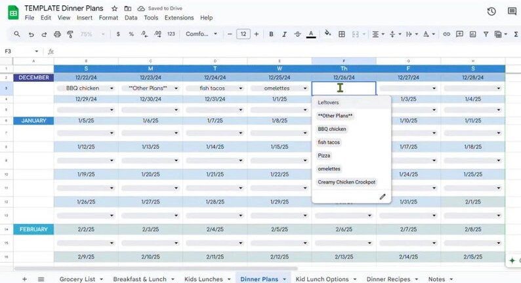Print the spreadsheet

point(57,34)
